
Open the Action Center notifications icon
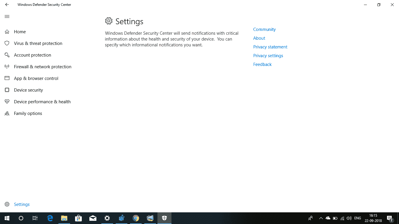pos(390,218)
